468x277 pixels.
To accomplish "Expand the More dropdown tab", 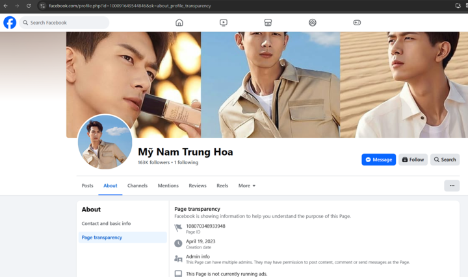I will point(247,186).
